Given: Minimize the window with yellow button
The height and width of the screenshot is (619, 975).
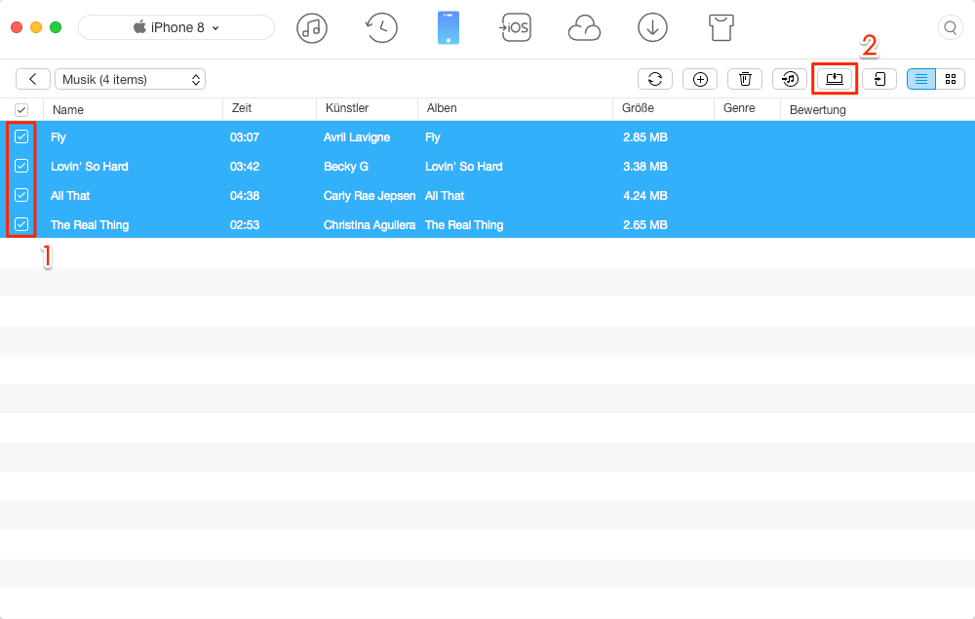Looking at the screenshot, I should tap(36, 27).
